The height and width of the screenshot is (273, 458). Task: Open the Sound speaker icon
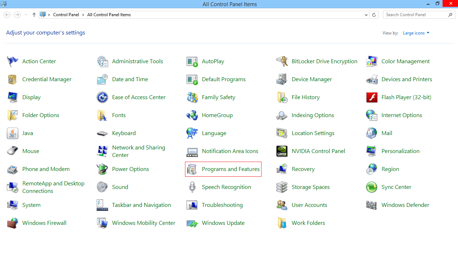102,187
